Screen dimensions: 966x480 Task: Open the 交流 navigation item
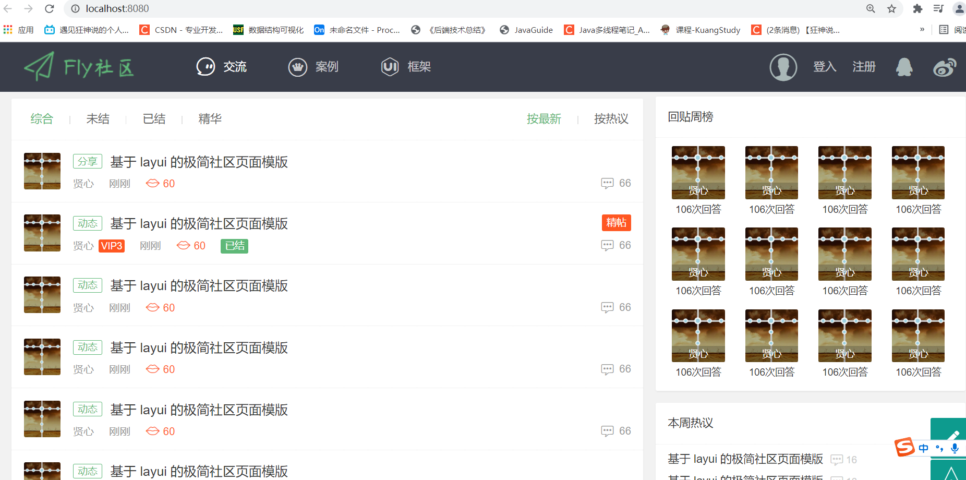221,67
